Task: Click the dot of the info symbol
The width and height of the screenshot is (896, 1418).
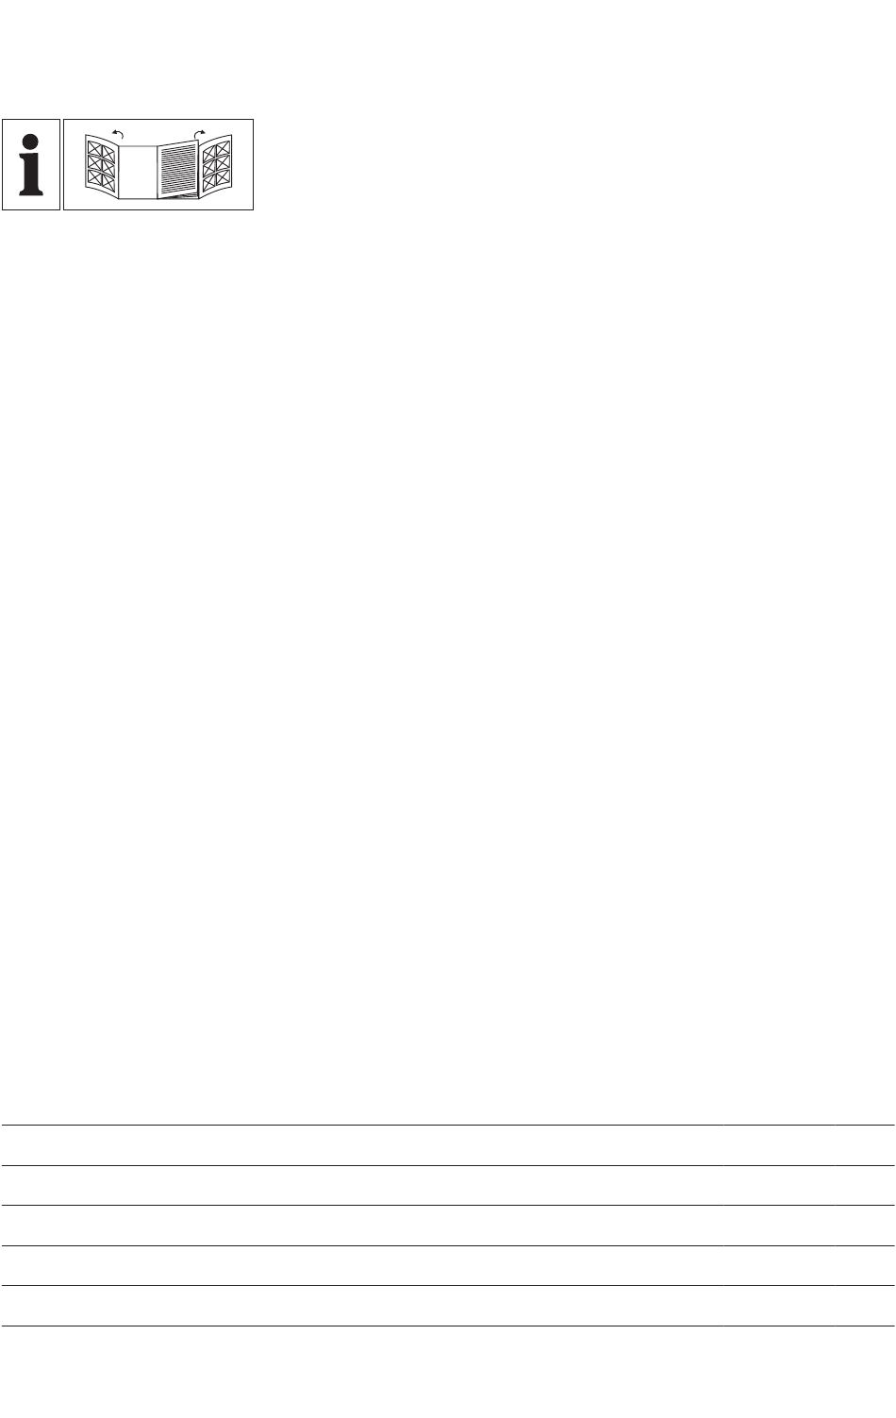Action: pyautogui.click(x=31, y=137)
